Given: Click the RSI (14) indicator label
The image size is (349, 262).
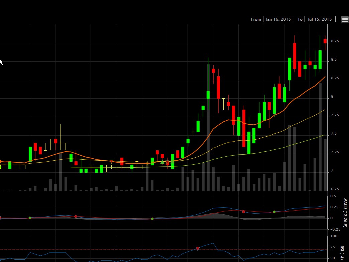Looking at the screenshot, I should (342, 253).
